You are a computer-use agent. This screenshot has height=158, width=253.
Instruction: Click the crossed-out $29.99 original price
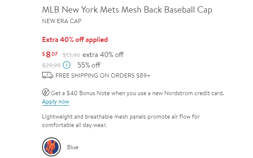coord(51,65)
